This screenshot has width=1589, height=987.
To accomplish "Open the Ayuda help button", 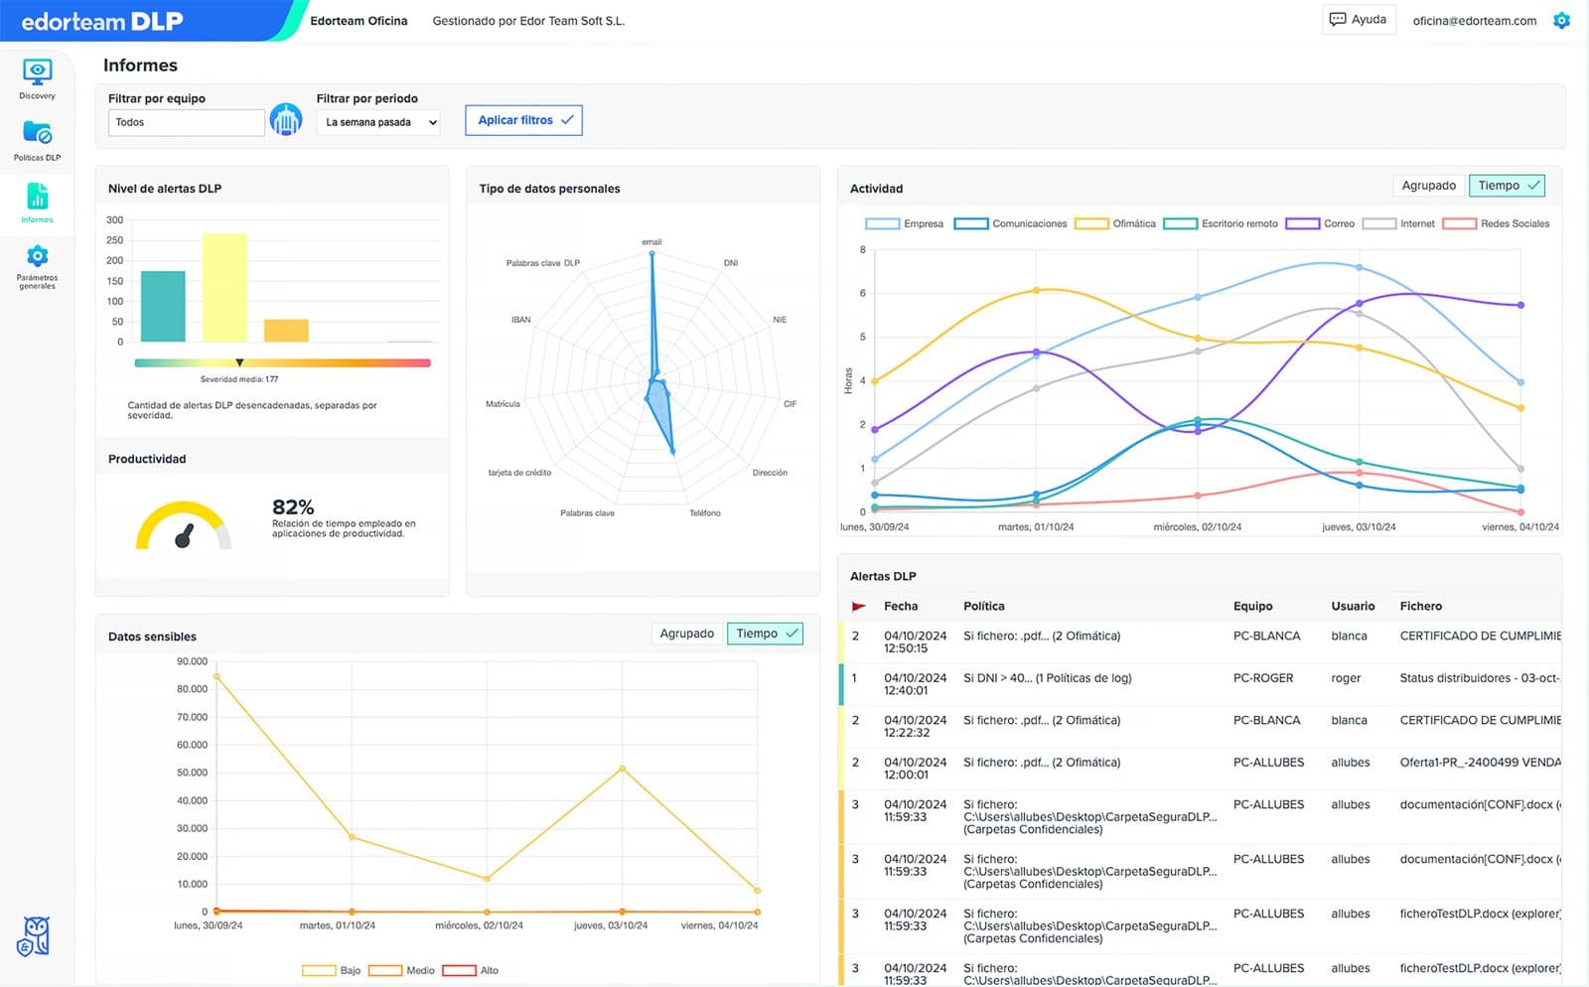I will pos(1358,20).
